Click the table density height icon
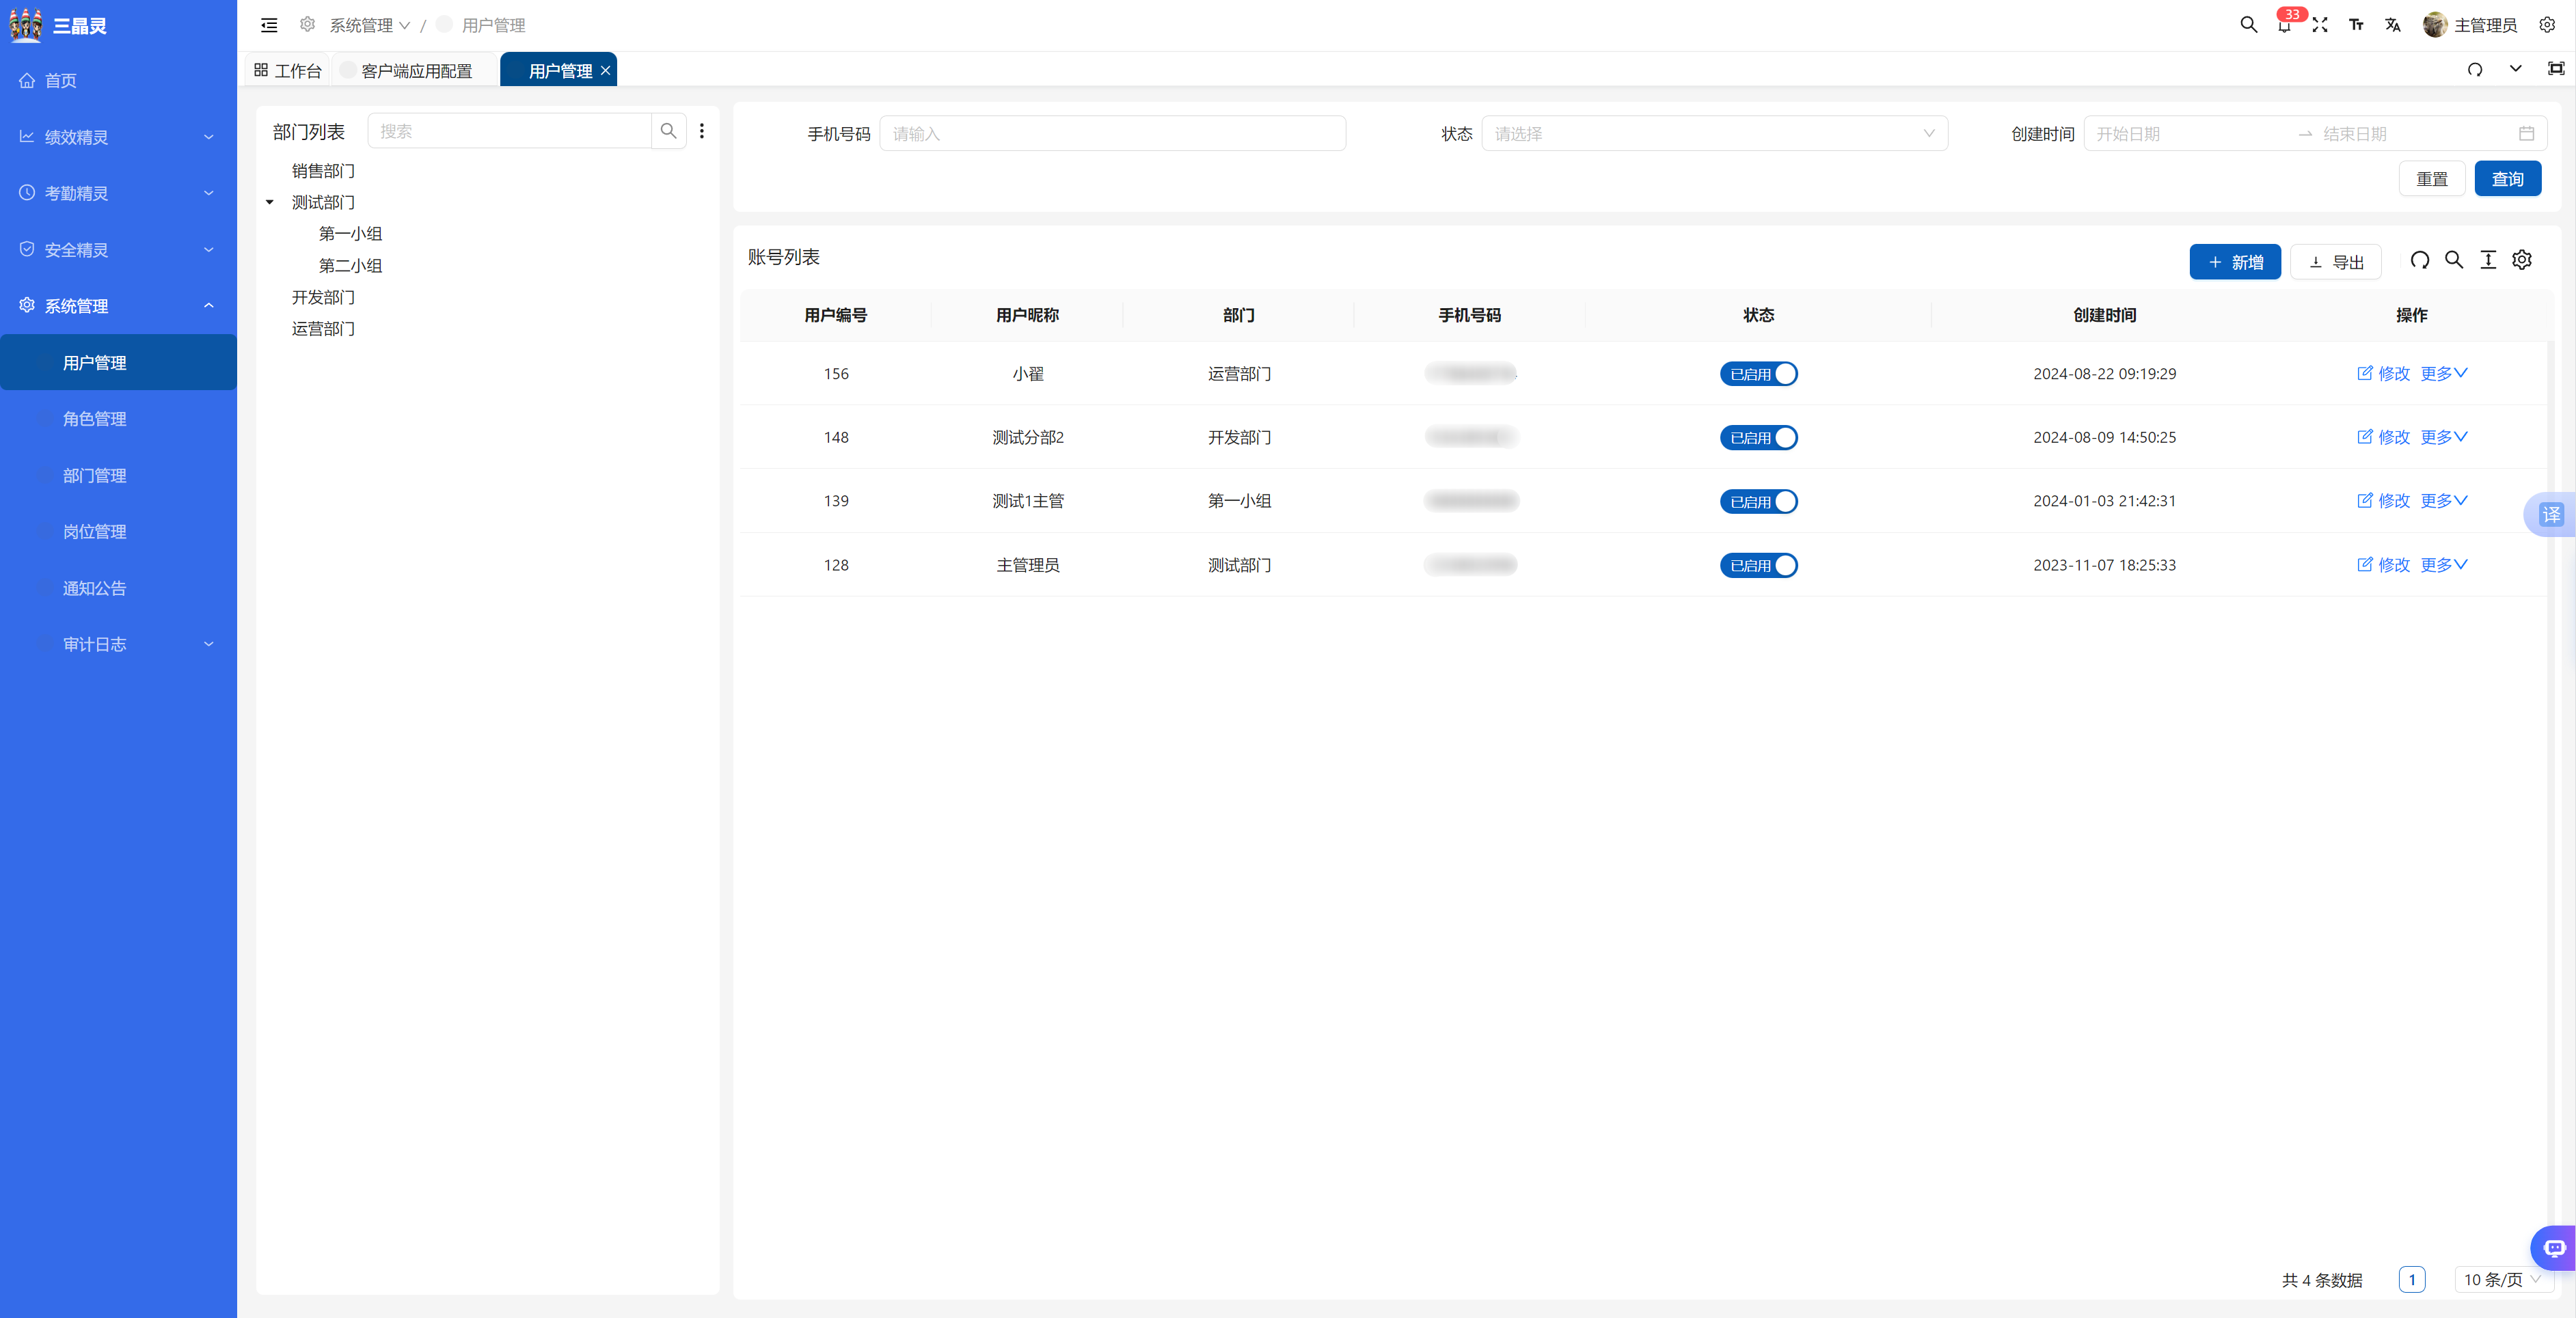The image size is (2576, 1318). [2488, 260]
